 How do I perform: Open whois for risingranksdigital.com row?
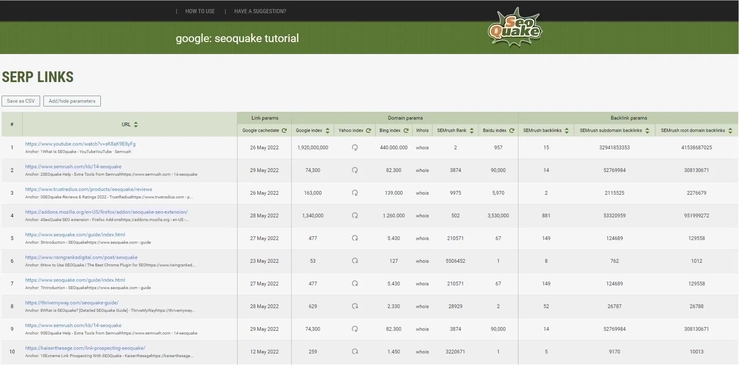coord(422,261)
